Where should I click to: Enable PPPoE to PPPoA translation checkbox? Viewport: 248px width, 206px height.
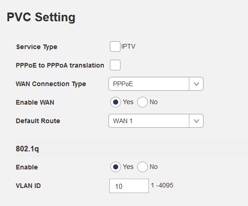coord(115,65)
